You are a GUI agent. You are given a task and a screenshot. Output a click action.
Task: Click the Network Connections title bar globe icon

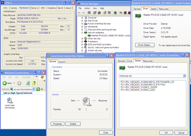(x=3, y=73)
